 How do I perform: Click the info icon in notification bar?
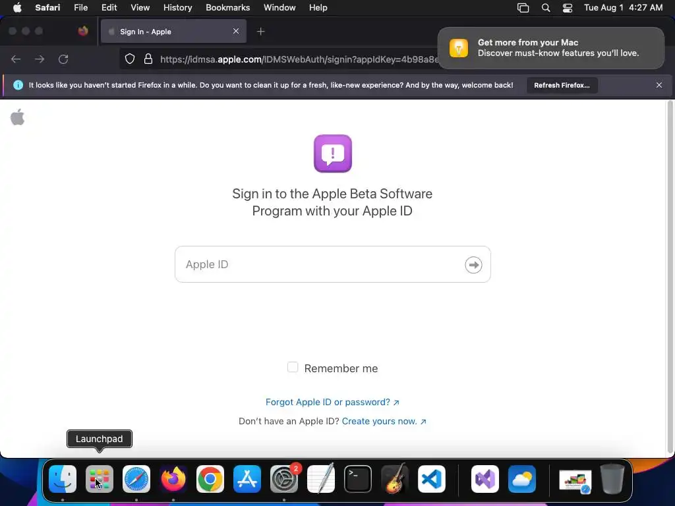pos(18,85)
